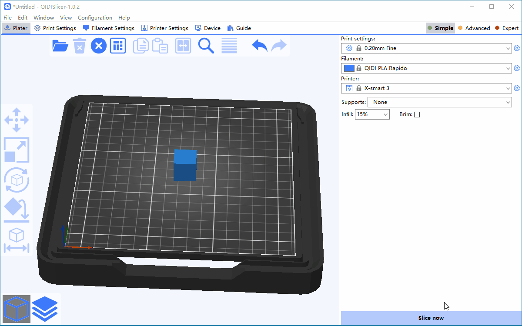Enable the Brim checkbox
522x326 pixels.
(x=417, y=115)
